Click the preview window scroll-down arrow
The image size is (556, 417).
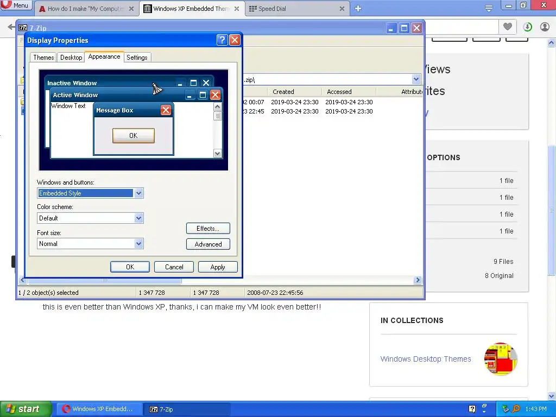[217, 153]
